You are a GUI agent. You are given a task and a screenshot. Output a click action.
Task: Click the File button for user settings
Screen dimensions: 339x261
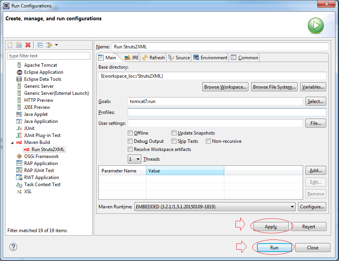[x=316, y=123]
